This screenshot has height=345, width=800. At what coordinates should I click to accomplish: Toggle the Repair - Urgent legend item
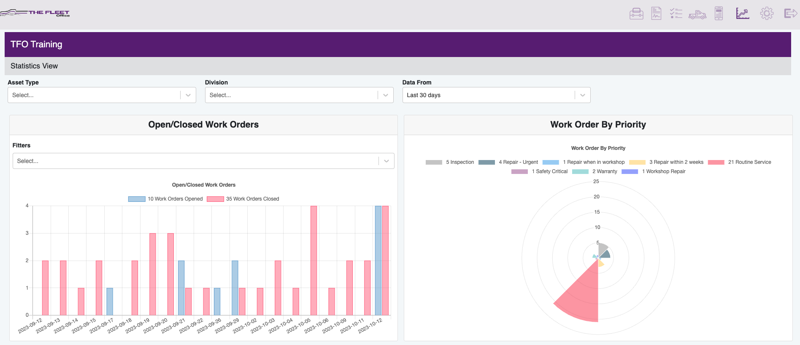[508, 162]
